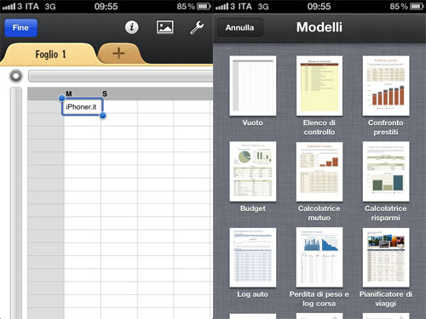Screen dimensions: 426x319
Task: Add a new sheet with plus tab
Action: pyautogui.click(x=118, y=54)
